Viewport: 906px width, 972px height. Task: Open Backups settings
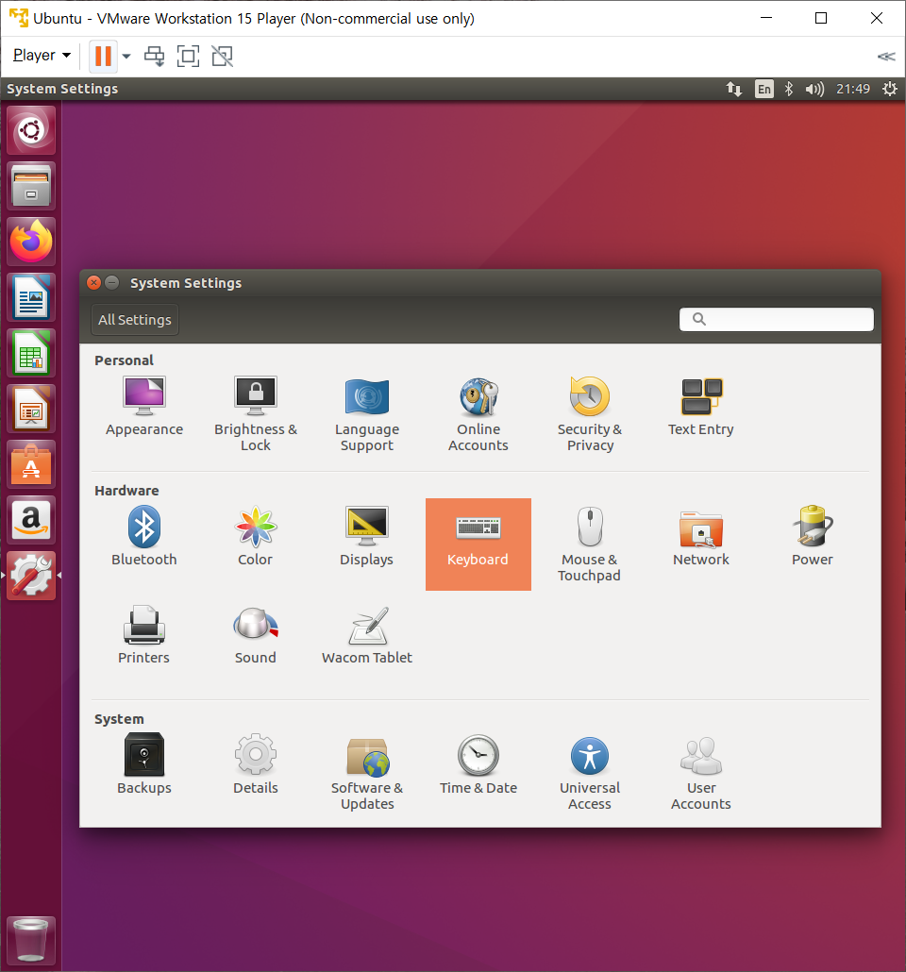pos(143,764)
